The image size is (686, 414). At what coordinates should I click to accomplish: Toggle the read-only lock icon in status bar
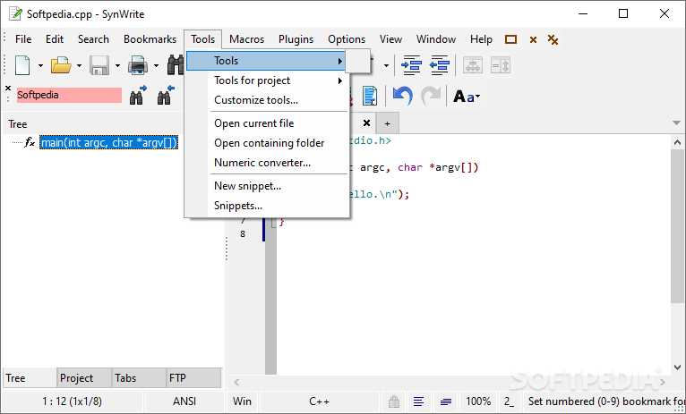coord(394,401)
